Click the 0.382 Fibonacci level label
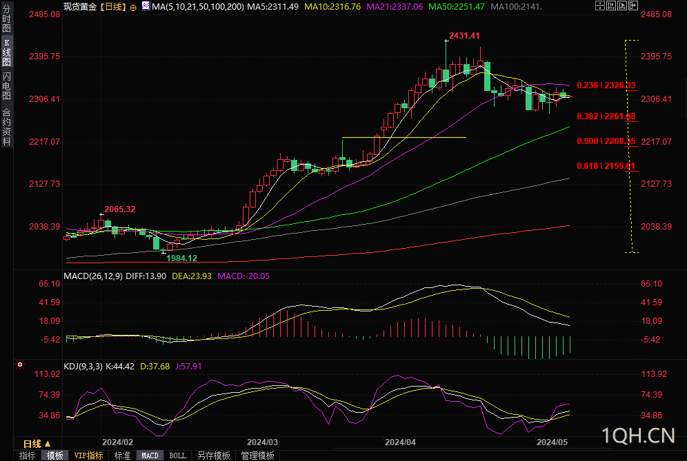The width and height of the screenshot is (687, 461). (x=606, y=116)
